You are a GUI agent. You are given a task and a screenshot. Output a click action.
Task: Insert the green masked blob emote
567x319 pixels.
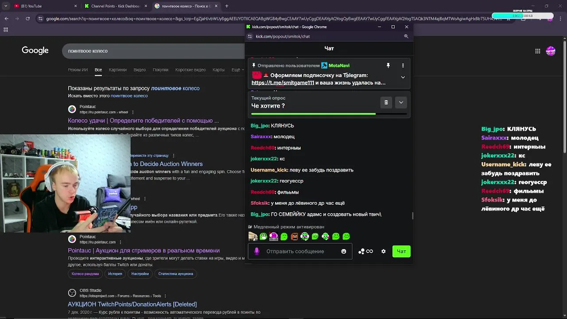(x=264, y=237)
